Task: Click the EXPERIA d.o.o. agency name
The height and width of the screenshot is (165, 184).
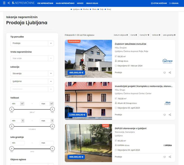Action: click(x=123, y=145)
